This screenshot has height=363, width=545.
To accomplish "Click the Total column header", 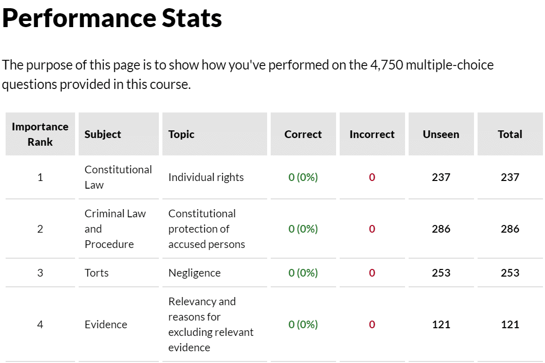I will point(510,134).
